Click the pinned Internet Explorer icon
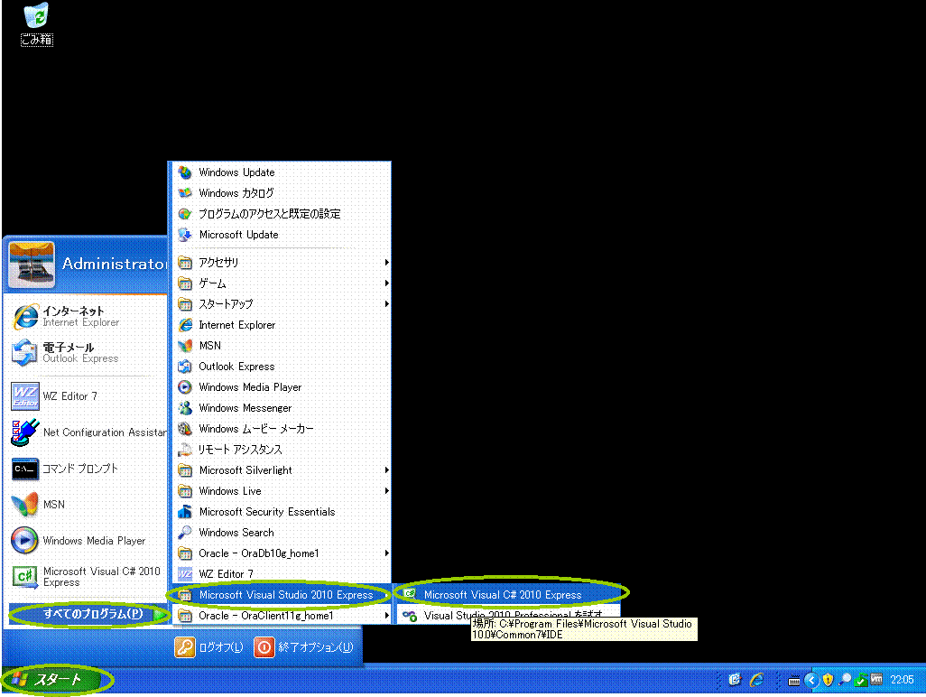Screen dimensions: 926x697 (25, 317)
